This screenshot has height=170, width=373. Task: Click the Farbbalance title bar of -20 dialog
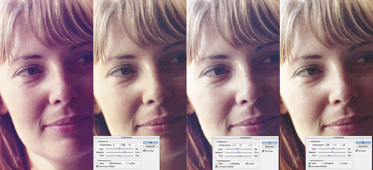[x=339, y=138]
